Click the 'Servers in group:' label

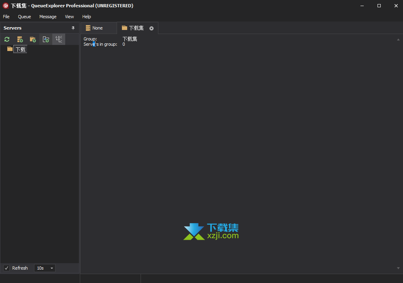point(100,44)
